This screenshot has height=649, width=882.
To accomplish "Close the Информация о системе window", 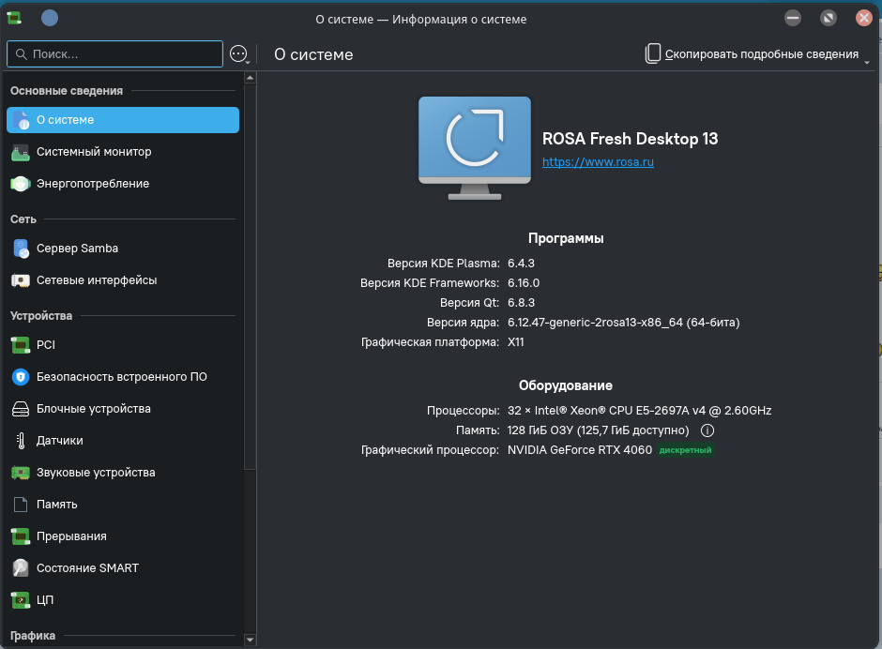I will (863, 18).
